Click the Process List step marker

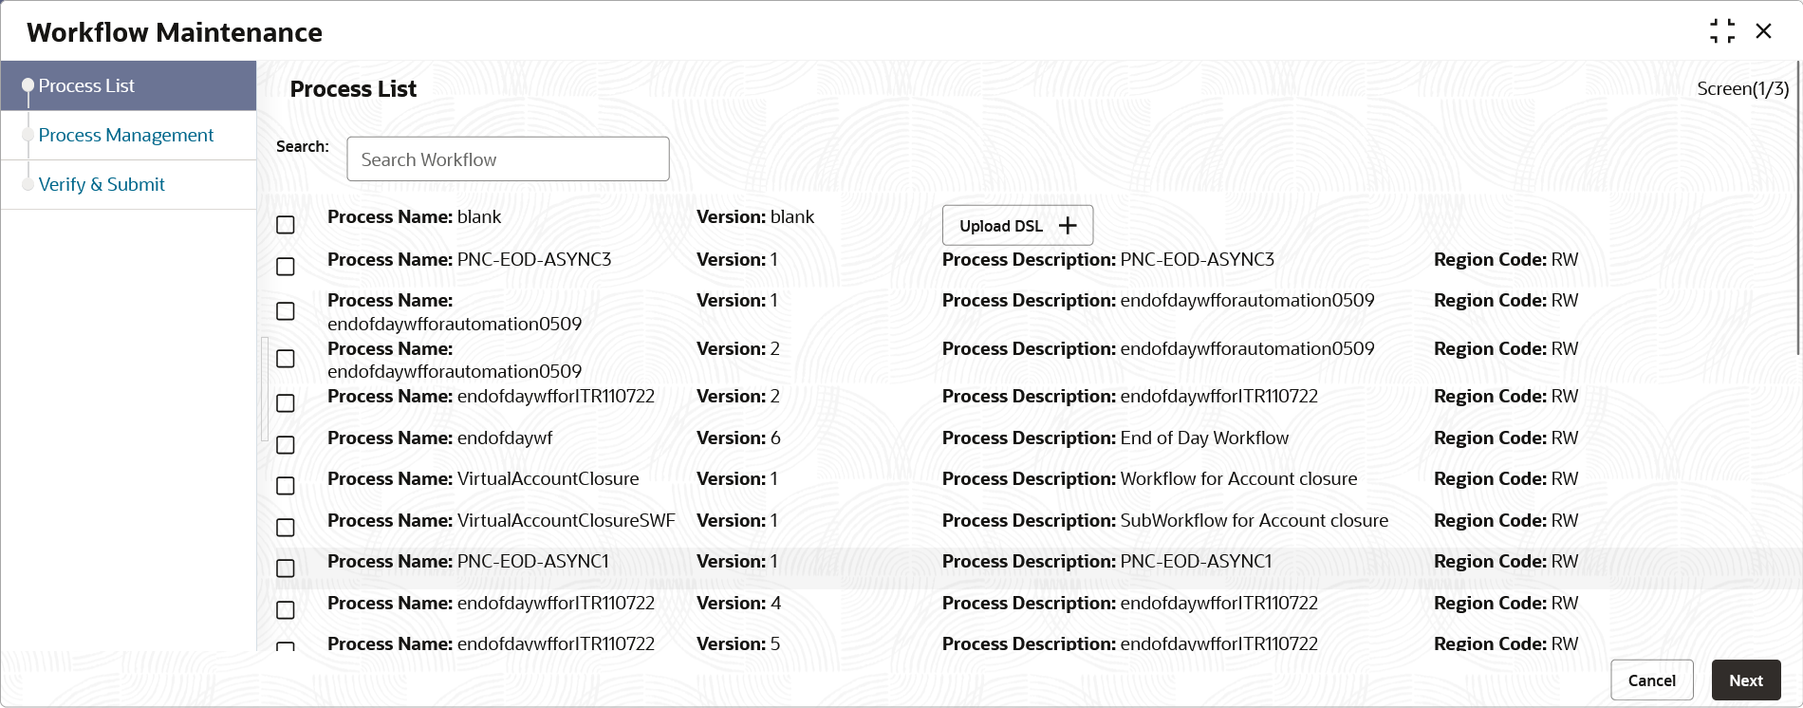[x=28, y=85]
